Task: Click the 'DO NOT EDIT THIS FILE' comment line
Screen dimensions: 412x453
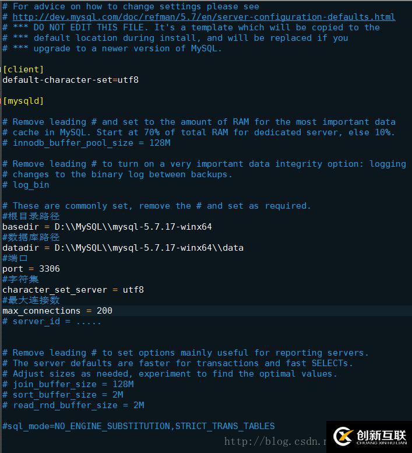Action: [191, 28]
